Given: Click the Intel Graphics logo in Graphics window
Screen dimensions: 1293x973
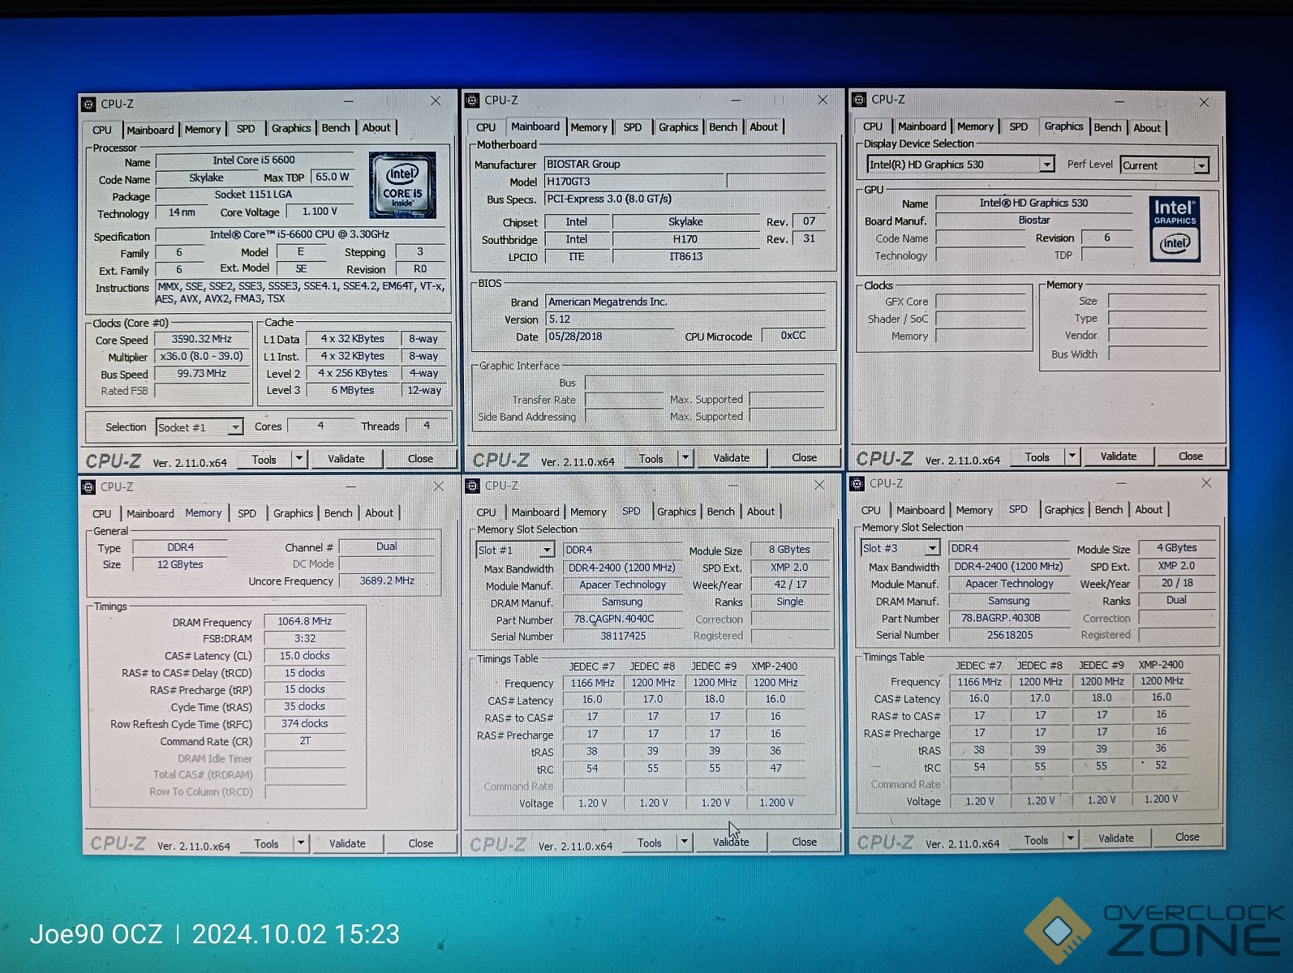Looking at the screenshot, I should [1175, 228].
